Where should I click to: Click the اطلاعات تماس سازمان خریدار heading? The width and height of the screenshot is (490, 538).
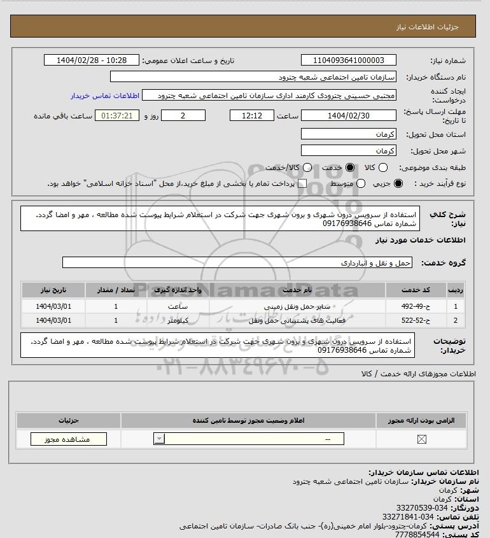[x=423, y=472]
